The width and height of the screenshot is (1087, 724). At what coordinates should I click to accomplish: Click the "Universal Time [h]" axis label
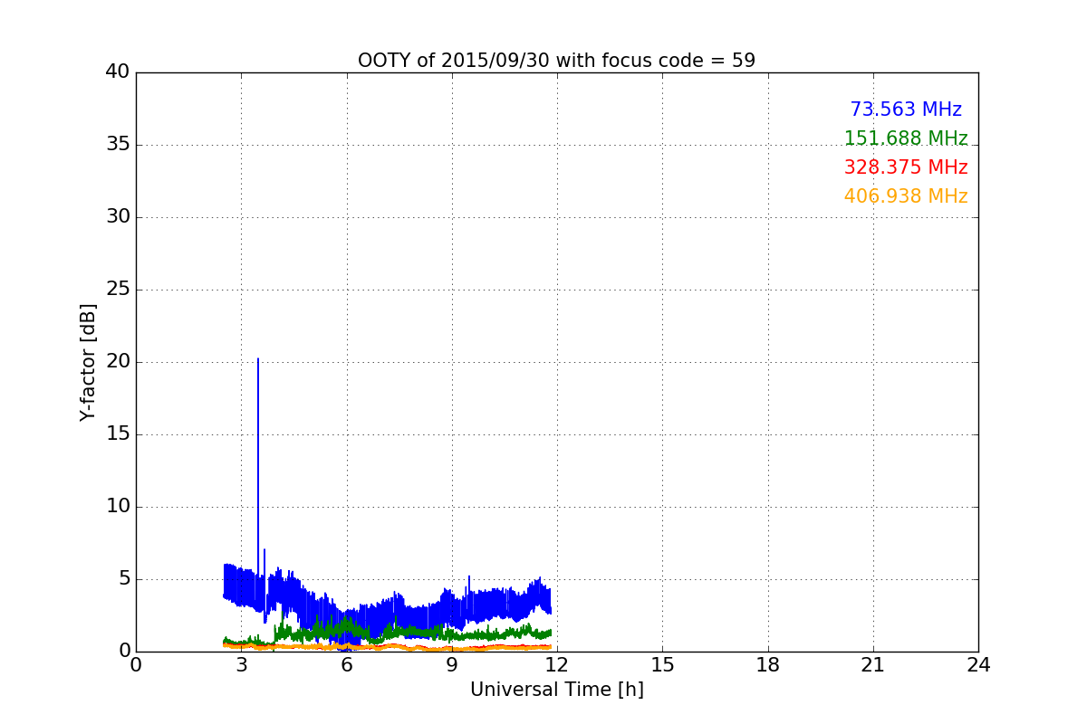click(x=556, y=690)
